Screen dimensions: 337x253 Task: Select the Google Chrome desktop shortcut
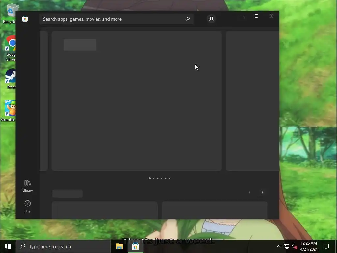click(x=10, y=48)
